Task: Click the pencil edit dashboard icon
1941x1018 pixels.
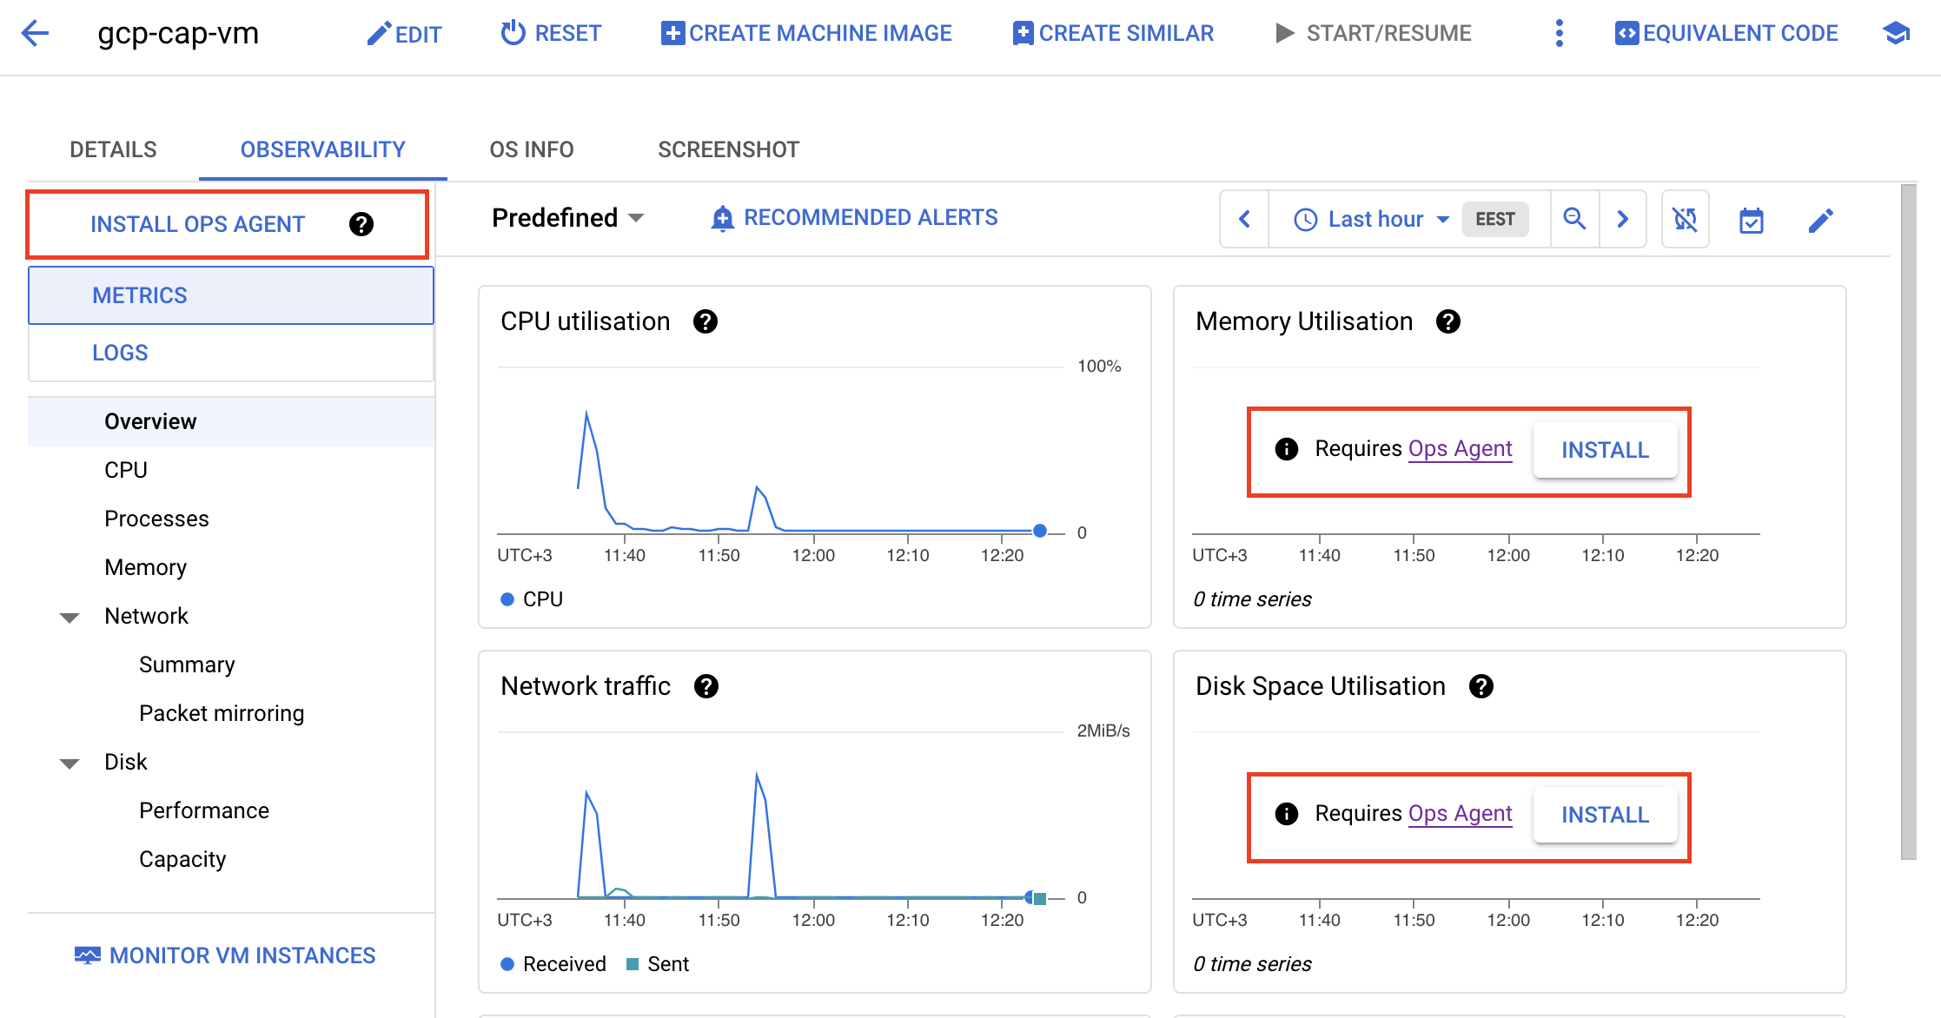Action: (x=1820, y=221)
